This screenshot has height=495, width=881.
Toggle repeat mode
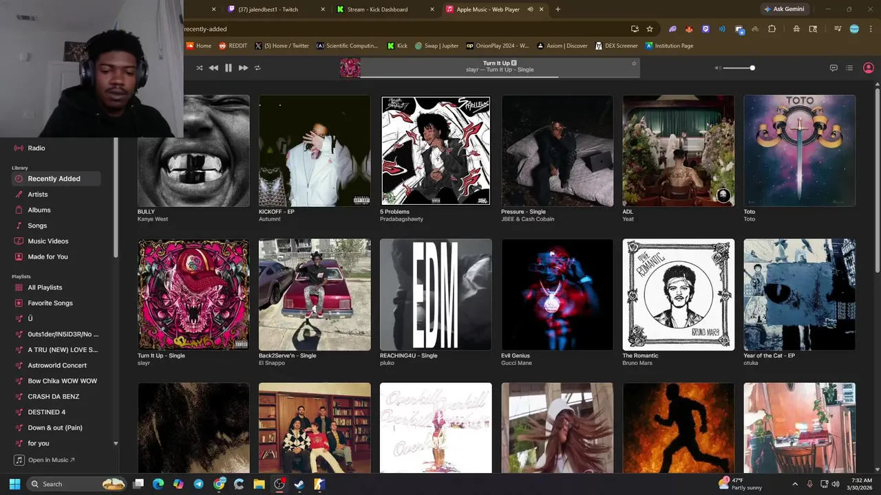(257, 68)
